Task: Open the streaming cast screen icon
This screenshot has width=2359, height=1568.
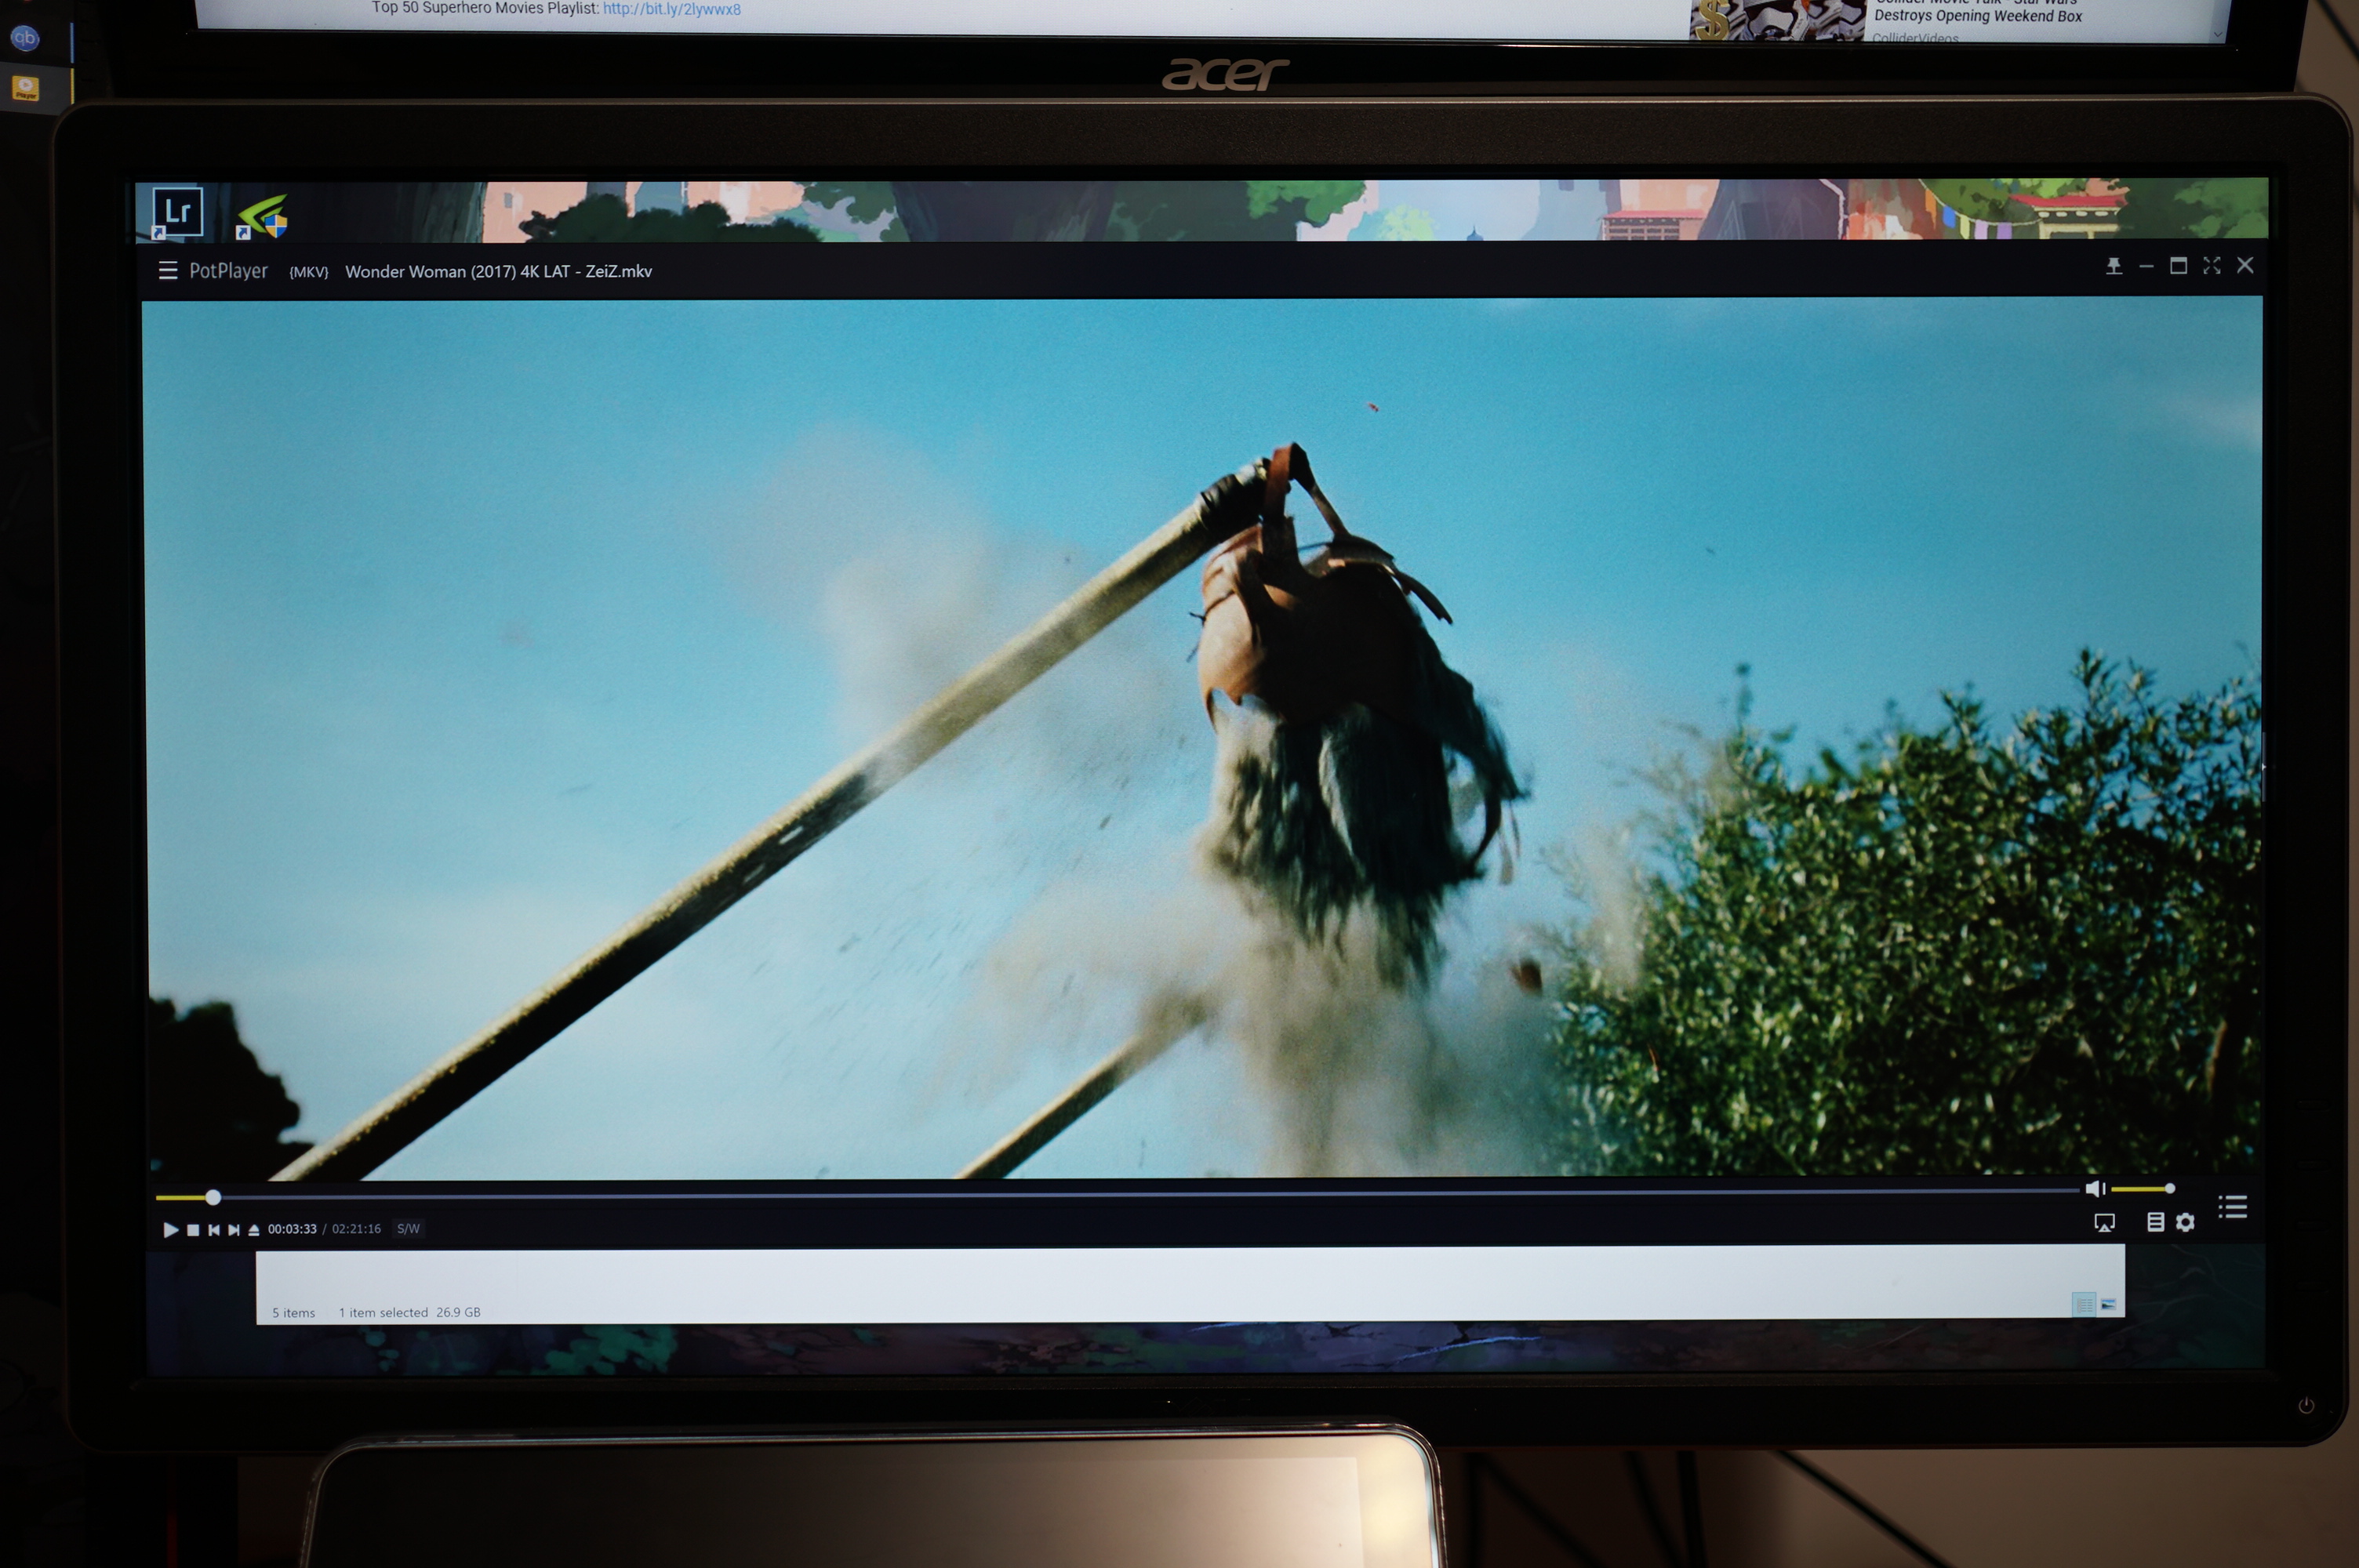Action: (x=2104, y=1222)
